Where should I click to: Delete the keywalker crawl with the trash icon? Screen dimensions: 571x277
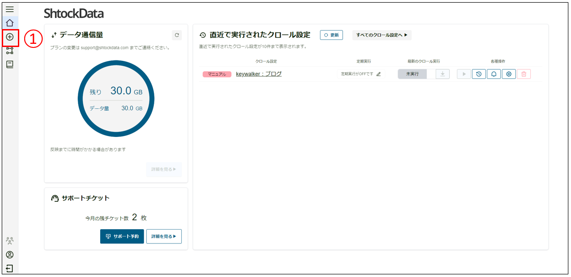(524, 74)
